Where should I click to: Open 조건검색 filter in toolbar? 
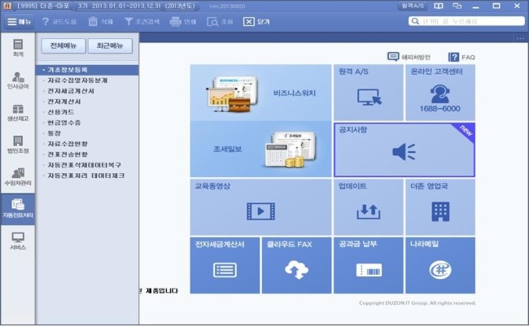pos(142,22)
